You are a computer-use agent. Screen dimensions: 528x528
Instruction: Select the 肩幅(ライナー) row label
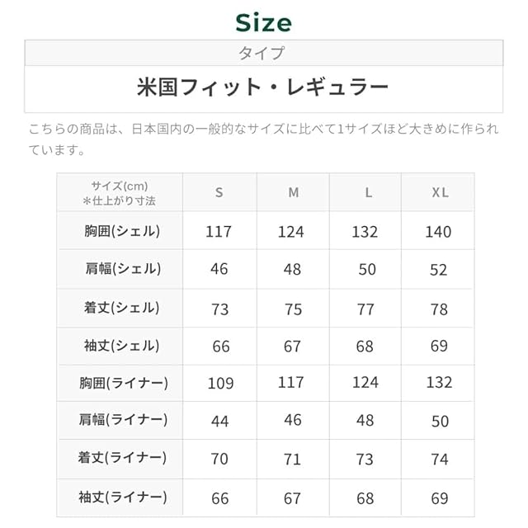(x=120, y=420)
